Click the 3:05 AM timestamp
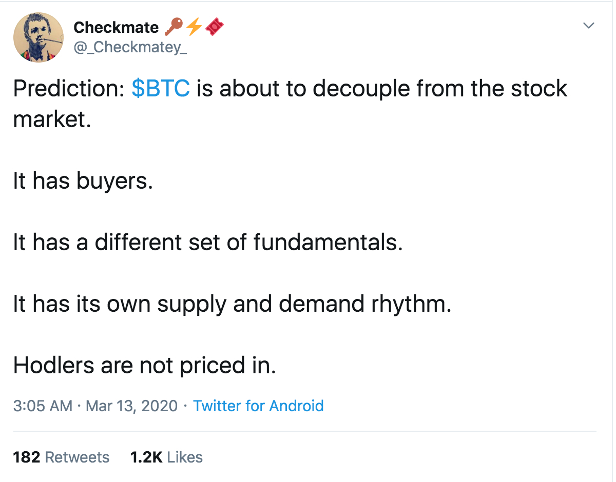 pyautogui.click(x=43, y=406)
